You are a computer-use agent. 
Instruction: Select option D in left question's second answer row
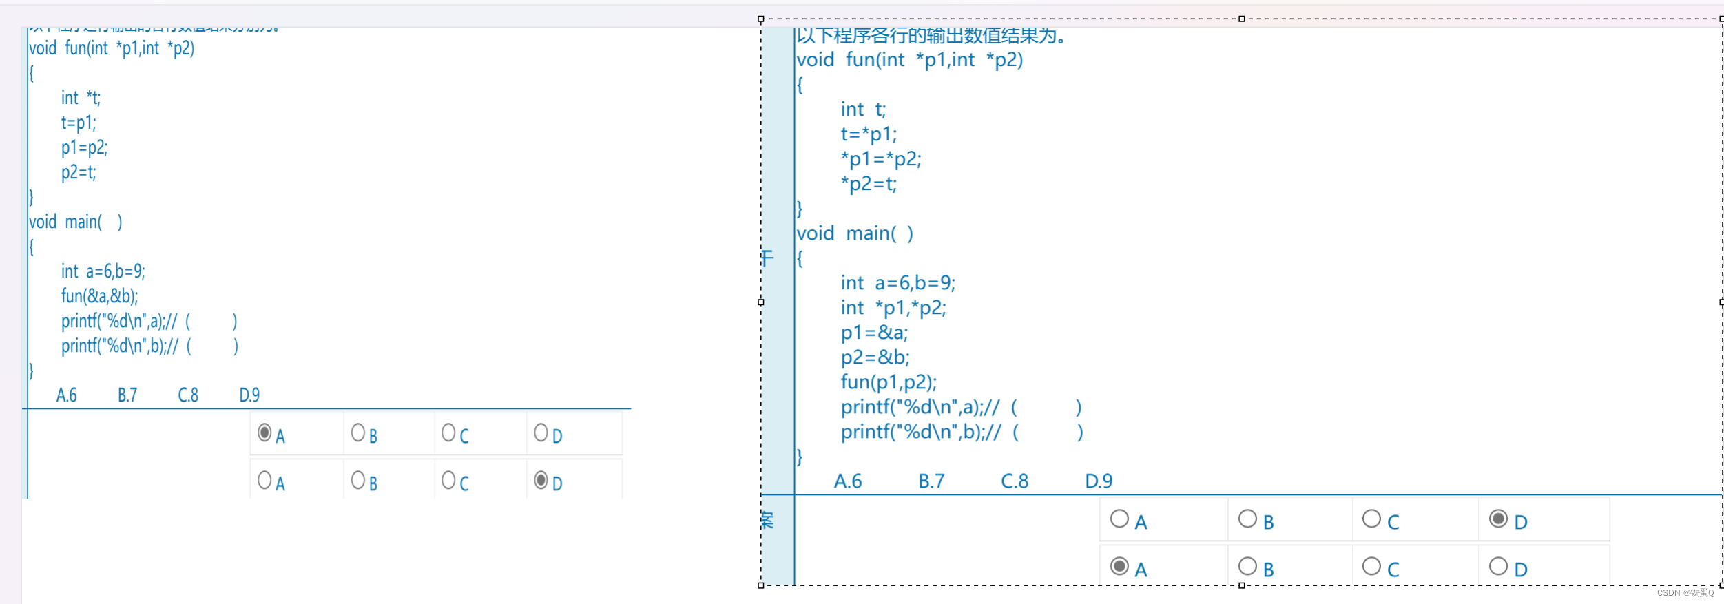click(541, 480)
